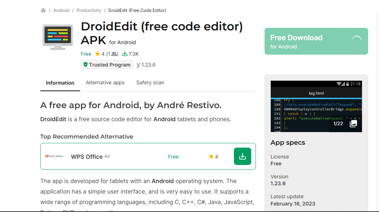Click the DroidEdit (Free Code Editor) breadcrumb
The height and width of the screenshot is (212, 379).
pos(137,10)
